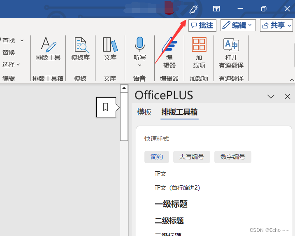The width and height of the screenshot is (295, 236).
Task: Switch to the 排版工具箱 tab
Action: [179, 112]
